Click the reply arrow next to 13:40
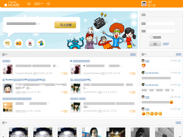Screen dimensions: 183x137 coord(179,61)
